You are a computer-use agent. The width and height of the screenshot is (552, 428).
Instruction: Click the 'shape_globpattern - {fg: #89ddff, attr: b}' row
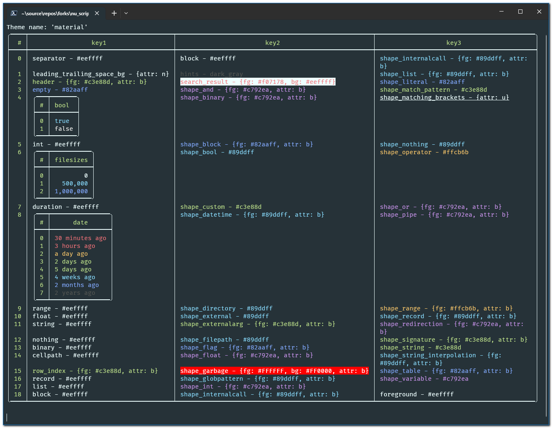[x=258, y=379]
